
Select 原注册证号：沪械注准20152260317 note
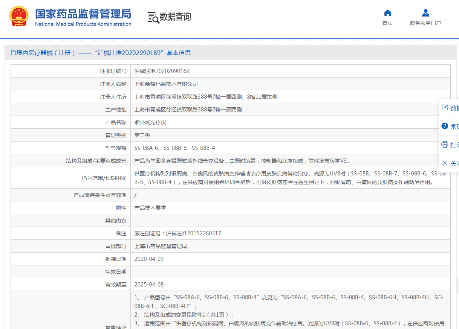(178, 233)
